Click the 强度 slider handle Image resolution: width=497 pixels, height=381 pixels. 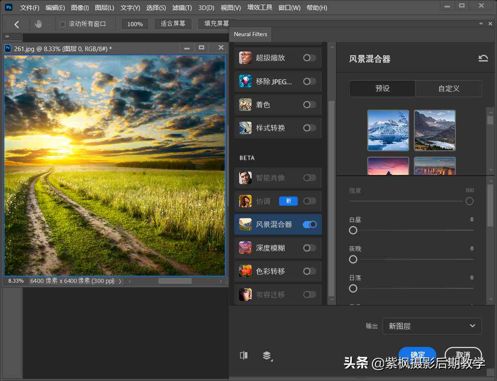click(470, 202)
